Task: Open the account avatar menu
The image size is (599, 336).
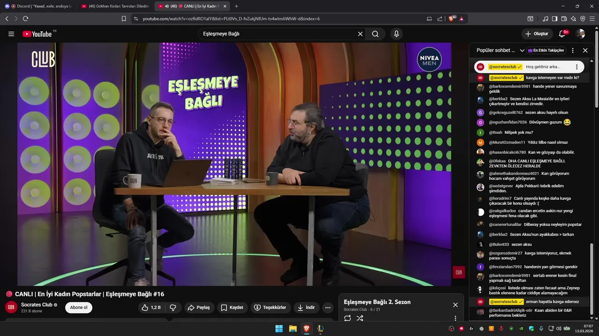Action: tap(580, 34)
